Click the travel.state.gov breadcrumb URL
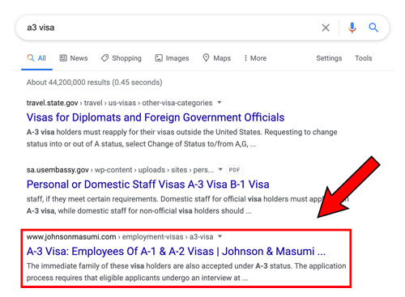 [x=119, y=103]
